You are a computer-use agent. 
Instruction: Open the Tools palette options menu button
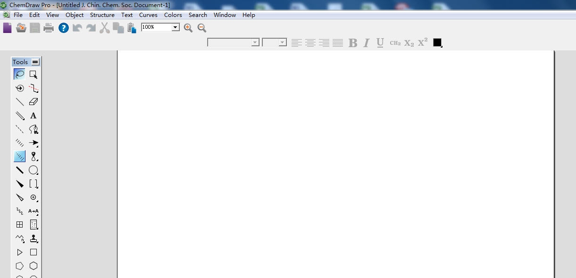click(35, 62)
